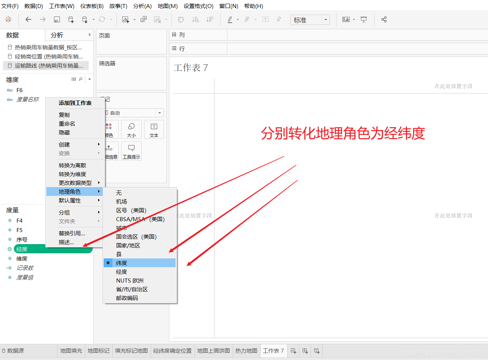Click the view data grid icon beside 维度

74,79
